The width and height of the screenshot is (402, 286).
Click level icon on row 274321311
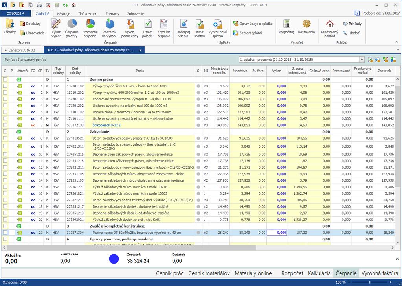pyautogui.click(x=20, y=146)
